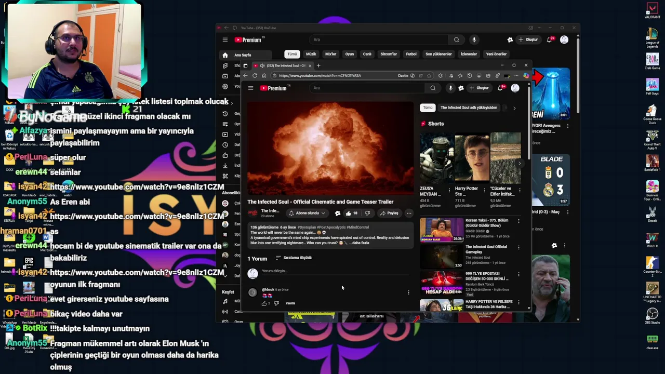The width and height of the screenshot is (665, 374).
Task: Reload the page in front browser
Action: (255, 76)
